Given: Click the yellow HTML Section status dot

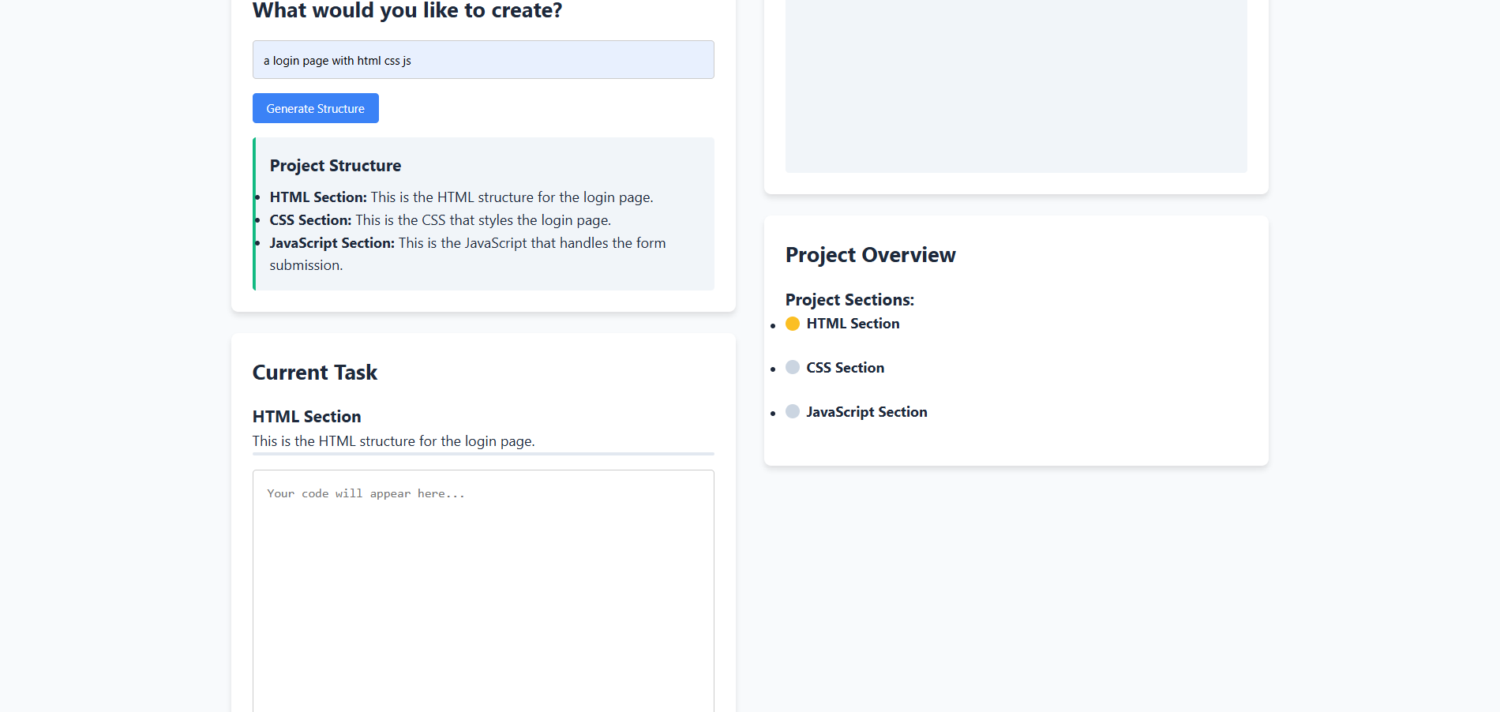Looking at the screenshot, I should coord(793,324).
